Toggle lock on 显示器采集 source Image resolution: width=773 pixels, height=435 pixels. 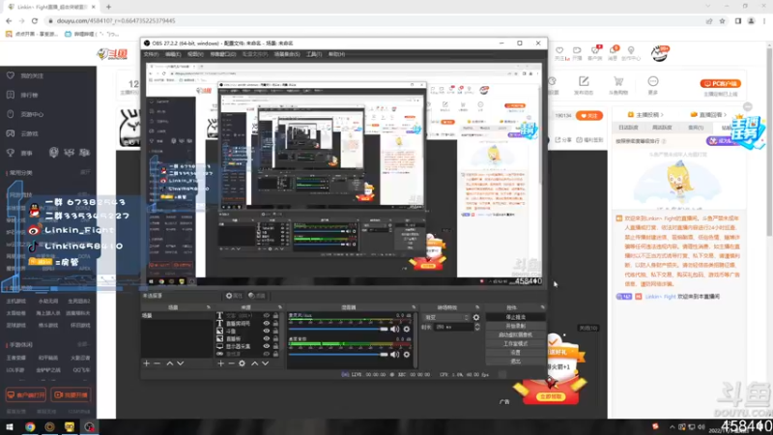[275, 346]
